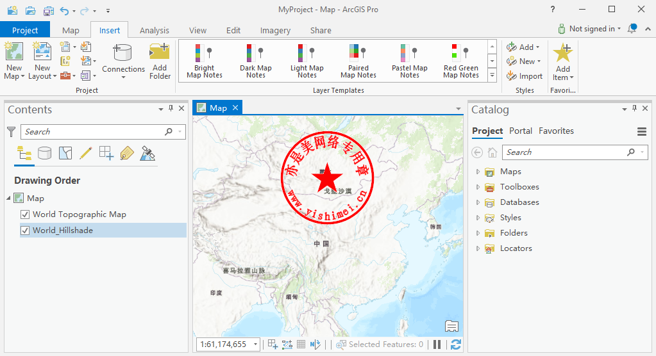The image size is (656, 356).
Task: Pin the Contents pane auto-hide
Action: click(x=171, y=108)
